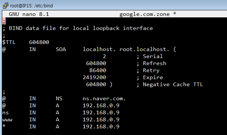Click the '; Serial' comment
The height and width of the screenshot is (135, 227).
click(x=150, y=57)
